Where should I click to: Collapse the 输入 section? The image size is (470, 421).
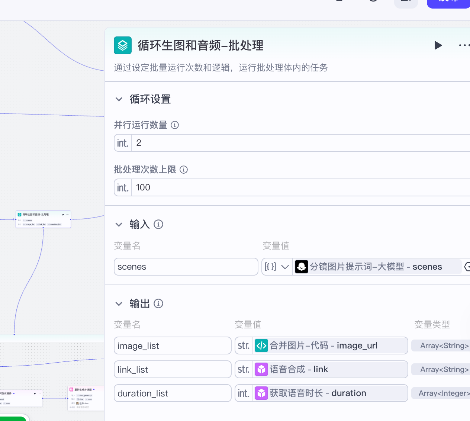[119, 225]
